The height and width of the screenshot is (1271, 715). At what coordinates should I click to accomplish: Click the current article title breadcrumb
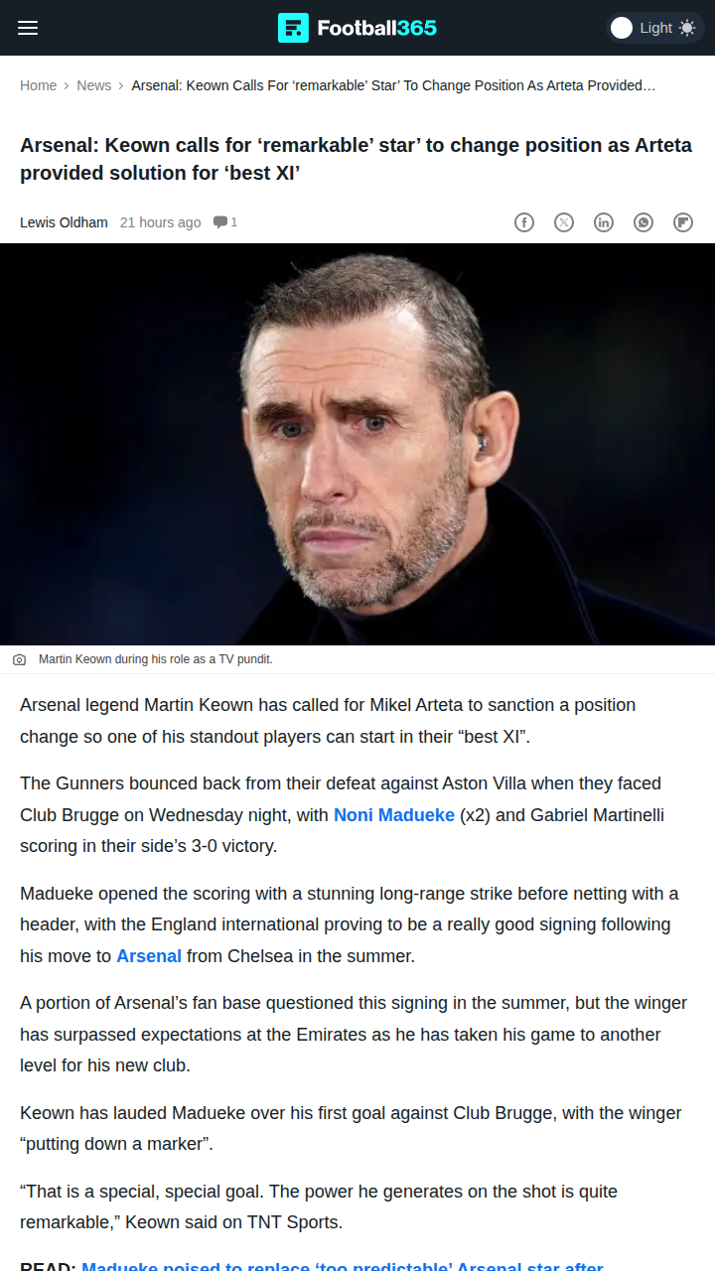(393, 85)
